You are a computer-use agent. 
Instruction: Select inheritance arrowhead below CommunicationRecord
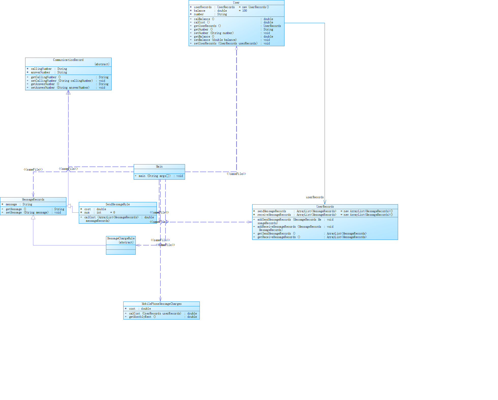(x=68, y=93)
